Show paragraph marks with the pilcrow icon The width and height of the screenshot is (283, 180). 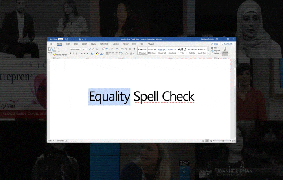134,49
